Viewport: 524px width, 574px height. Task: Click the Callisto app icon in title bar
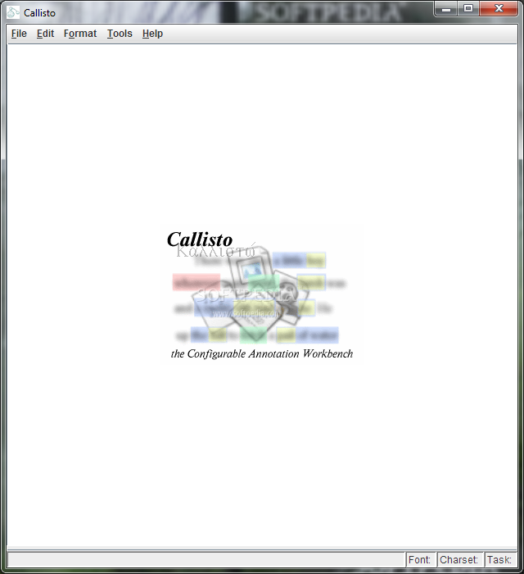[13, 12]
